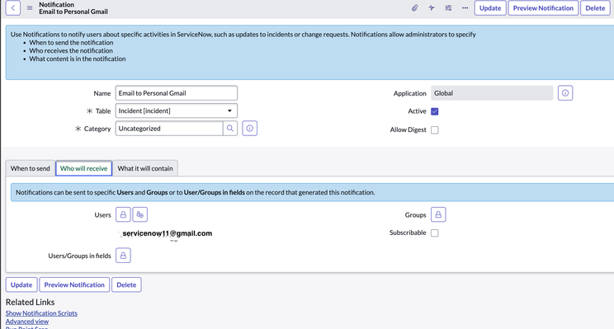Tick the Subscribable checkbox
Viewport: 614px width, 329px height.
[x=435, y=233]
